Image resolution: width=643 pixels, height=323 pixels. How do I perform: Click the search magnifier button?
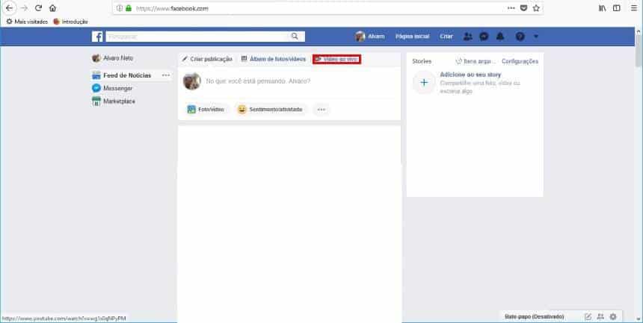pos(295,37)
